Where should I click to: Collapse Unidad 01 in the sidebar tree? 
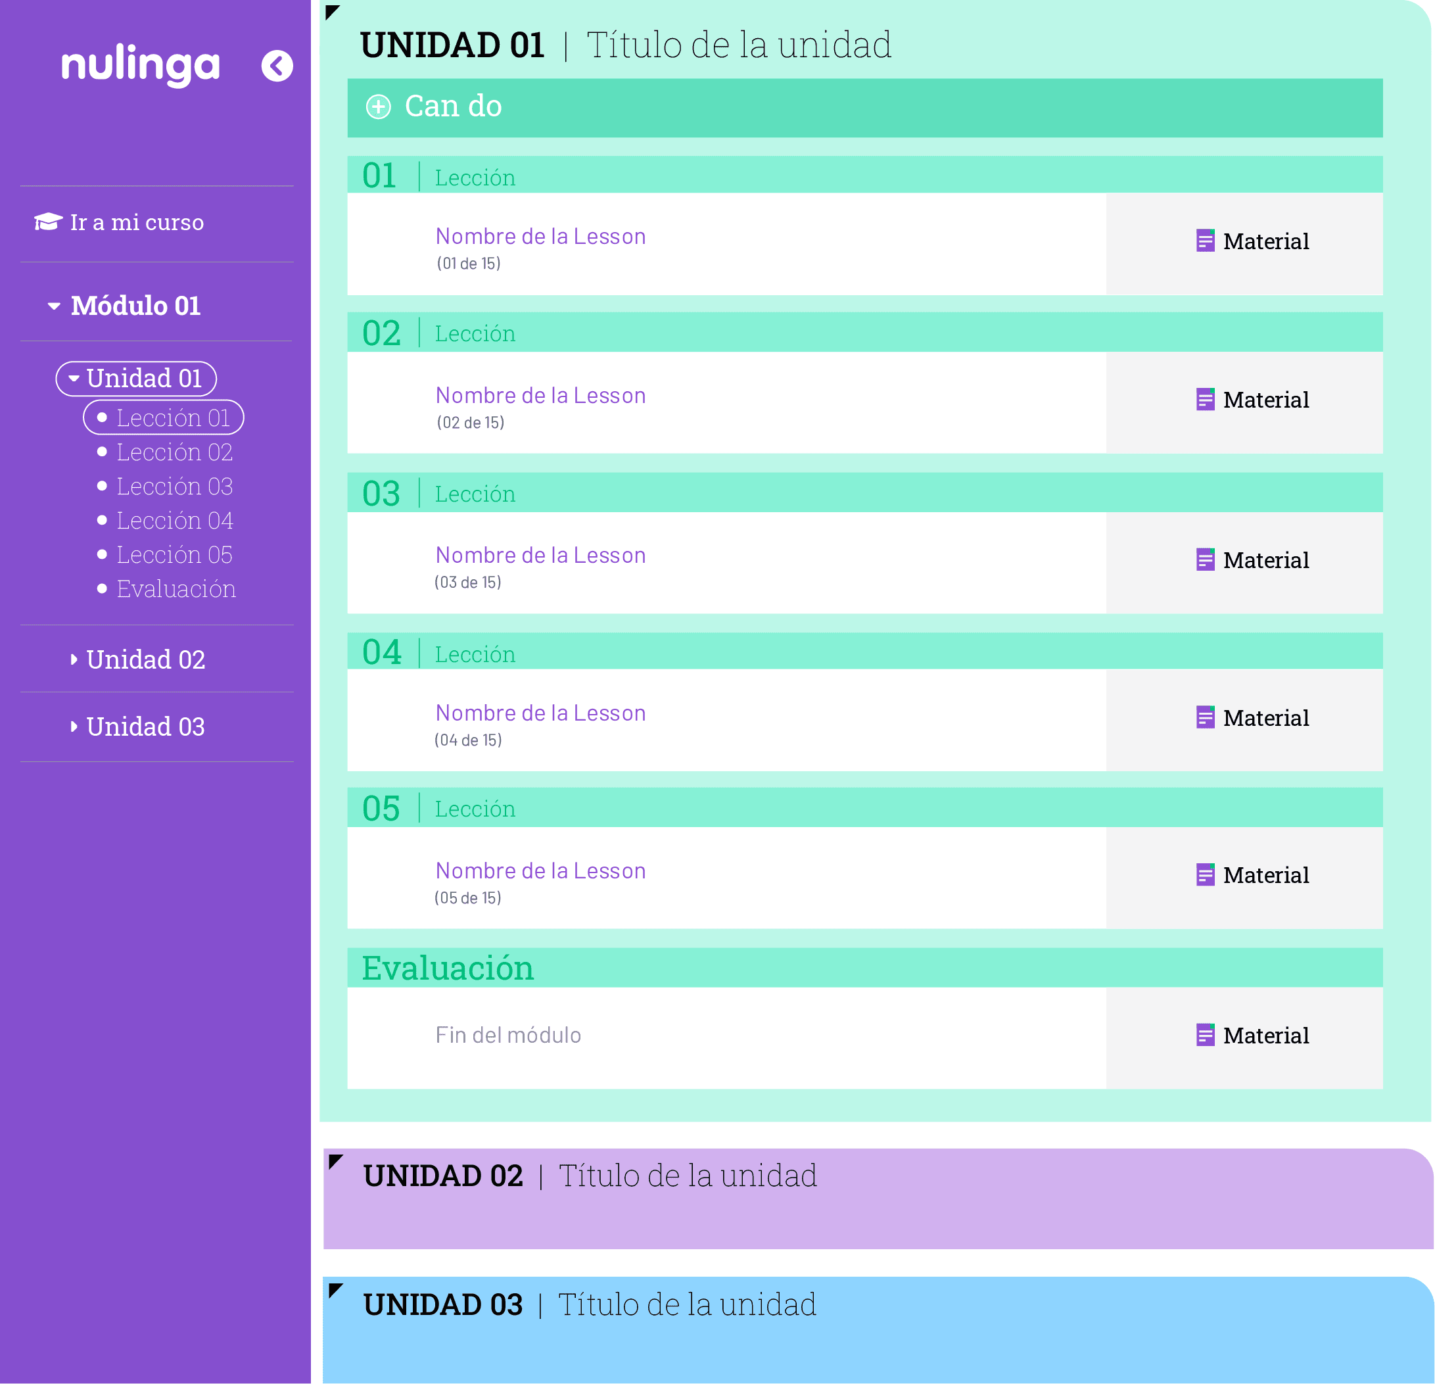(74, 379)
